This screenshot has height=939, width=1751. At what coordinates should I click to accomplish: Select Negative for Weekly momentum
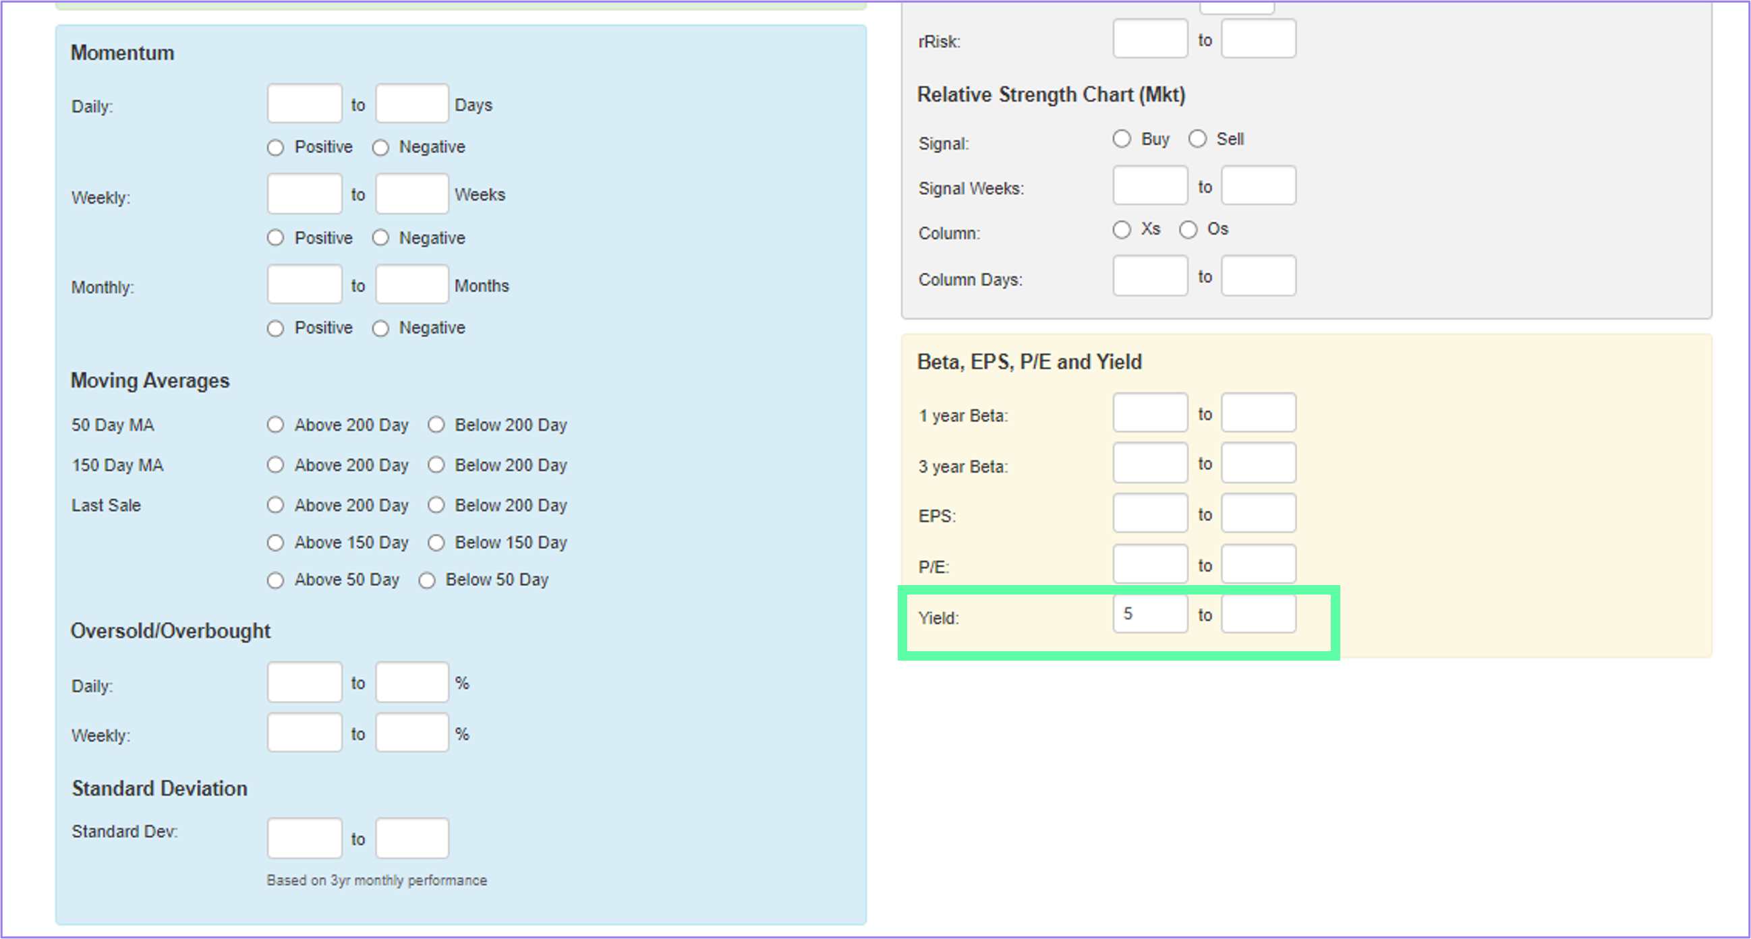pos(380,238)
